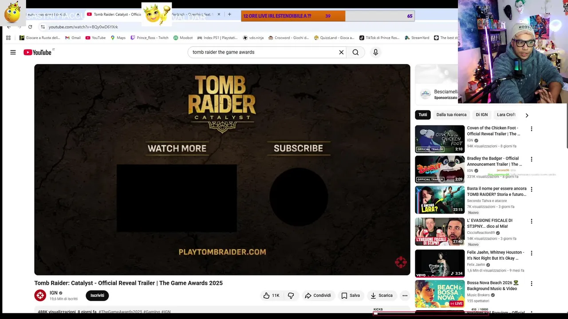Open the TikTok di Prince Ros... bookmark
Image resolution: width=568 pixels, height=319 pixels.
click(379, 38)
